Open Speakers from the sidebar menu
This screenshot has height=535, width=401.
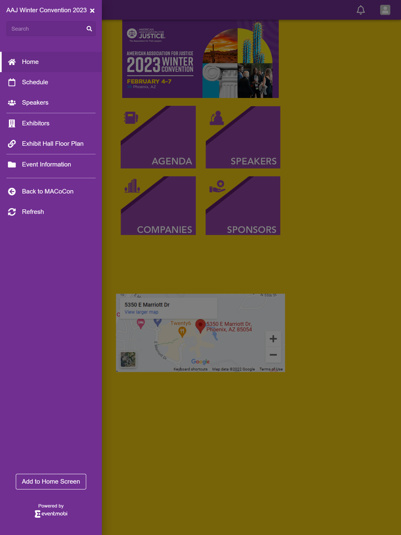(x=51, y=103)
